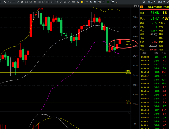
Task: Click the trade with volume 237
Action: point(164,76)
